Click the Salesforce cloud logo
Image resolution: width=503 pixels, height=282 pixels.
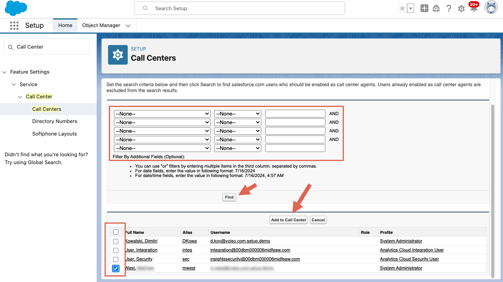point(16,8)
